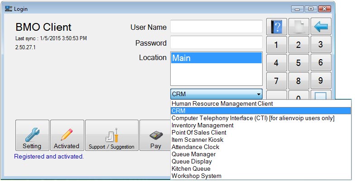Screen dimensions: 355x182
Task: Click the User Name field
Action: pyautogui.click(x=216, y=26)
